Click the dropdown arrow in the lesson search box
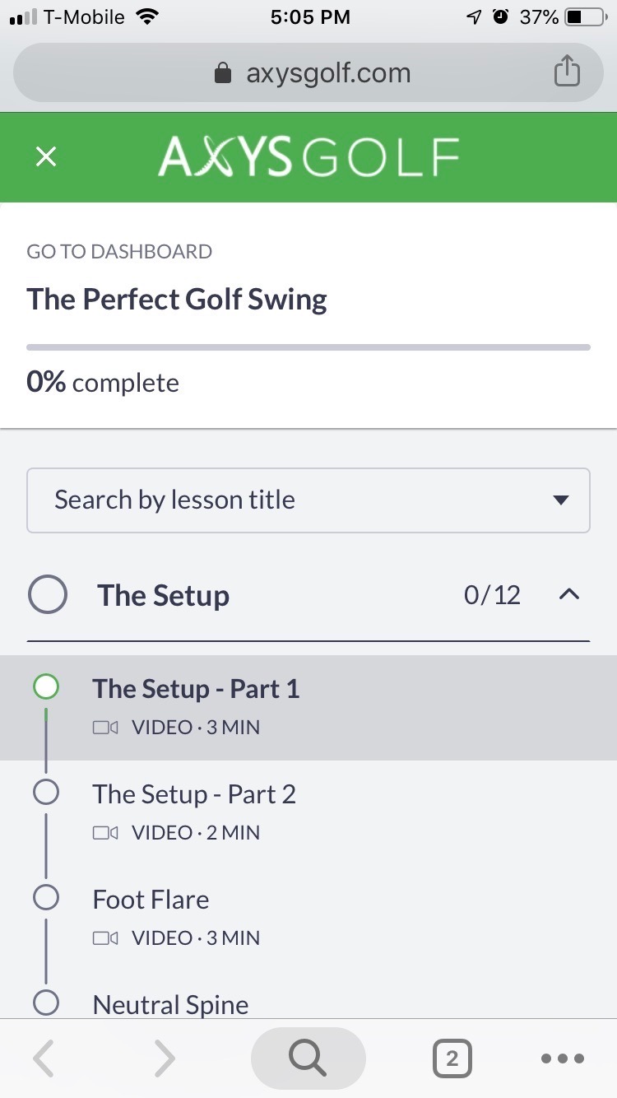This screenshot has width=617, height=1098. (x=561, y=500)
